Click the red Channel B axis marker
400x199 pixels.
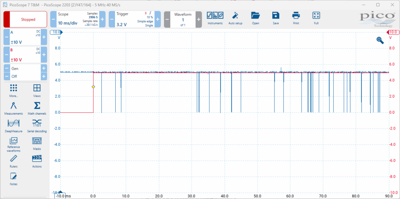393,32
